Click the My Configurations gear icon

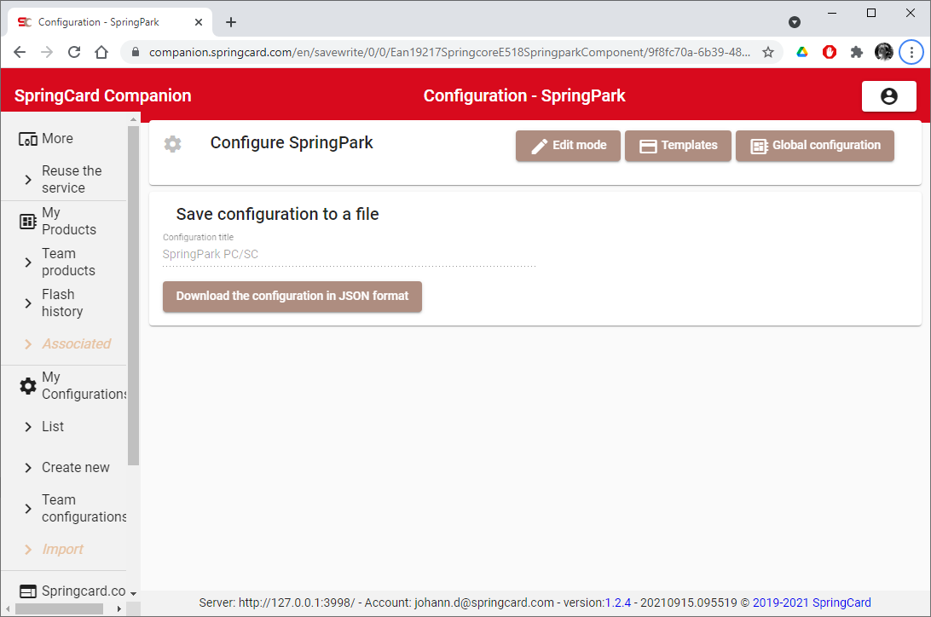tap(26, 385)
